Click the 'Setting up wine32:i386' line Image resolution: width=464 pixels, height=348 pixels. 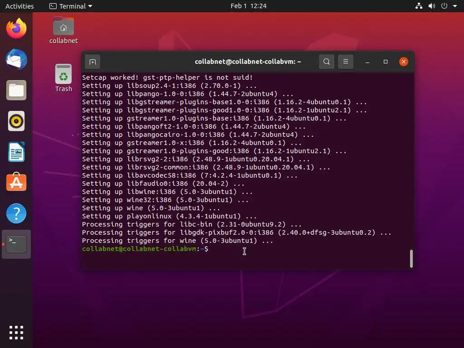165,200
